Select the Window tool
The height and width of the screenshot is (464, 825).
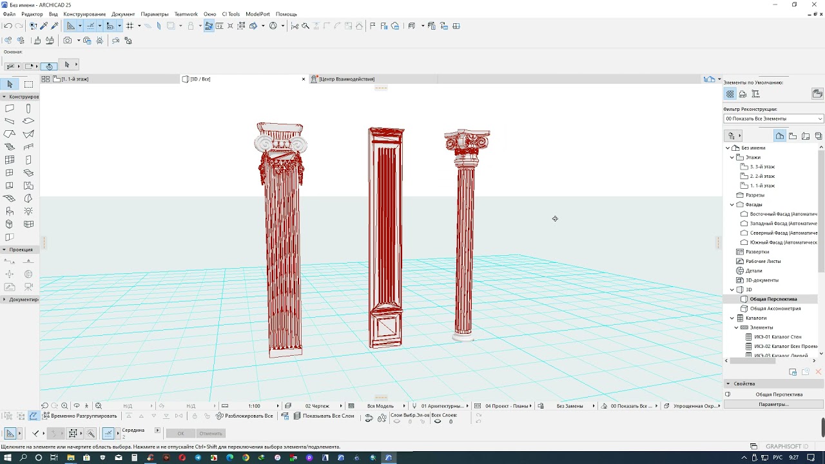[x=10, y=173]
